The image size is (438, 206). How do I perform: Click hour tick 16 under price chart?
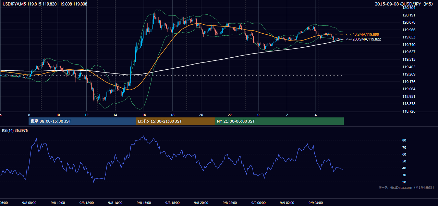(144, 115)
